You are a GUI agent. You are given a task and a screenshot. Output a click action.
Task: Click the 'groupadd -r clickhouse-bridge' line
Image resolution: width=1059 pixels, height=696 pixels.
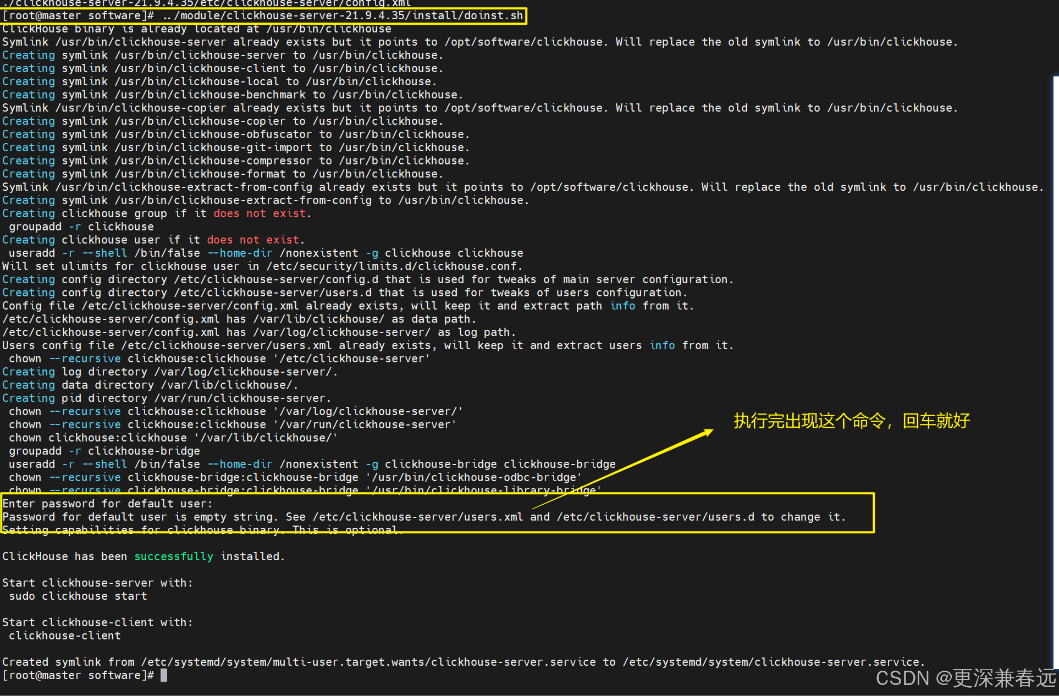104,451
